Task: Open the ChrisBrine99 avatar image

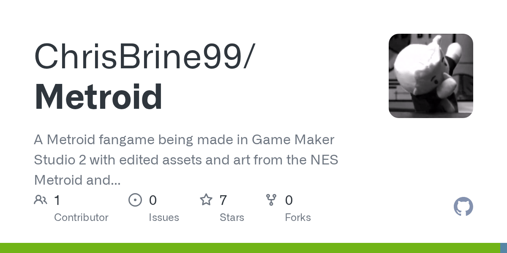Action: pyautogui.click(x=431, y=76)
